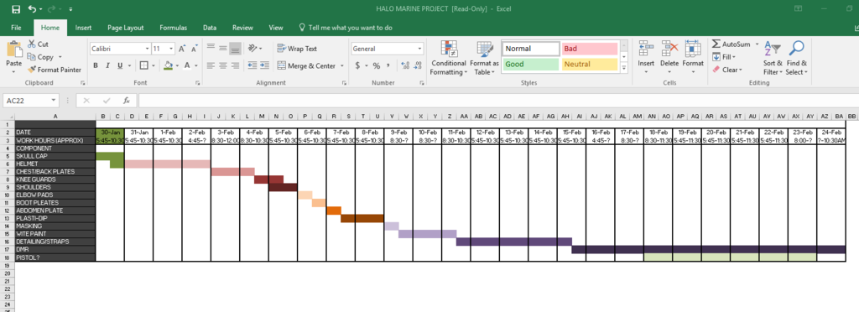The height and width of the screenshot is (312, 859).
Task: Apply the Neutral cell style
Action: [x=590, y=64]
